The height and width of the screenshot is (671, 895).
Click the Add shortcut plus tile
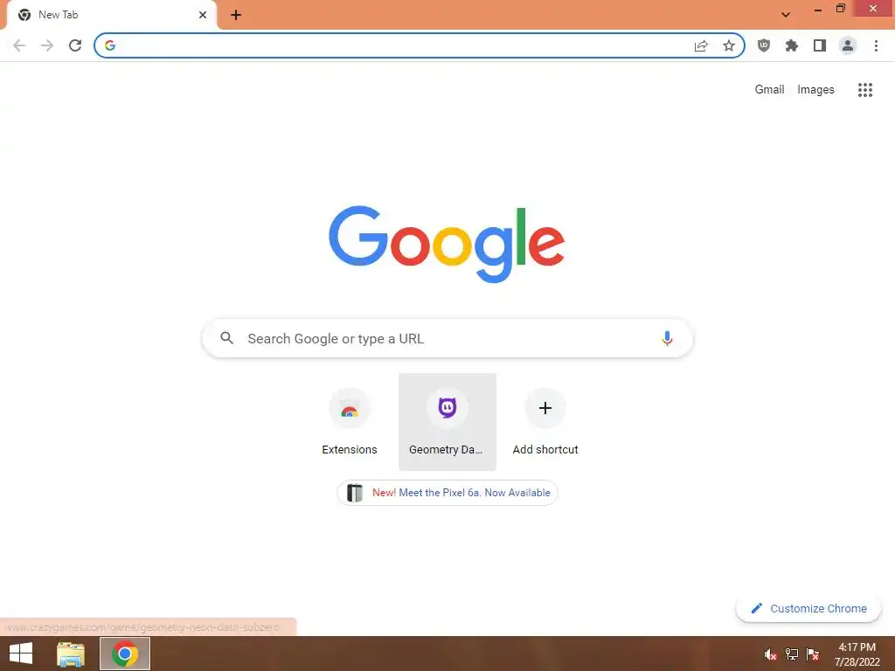545,422
